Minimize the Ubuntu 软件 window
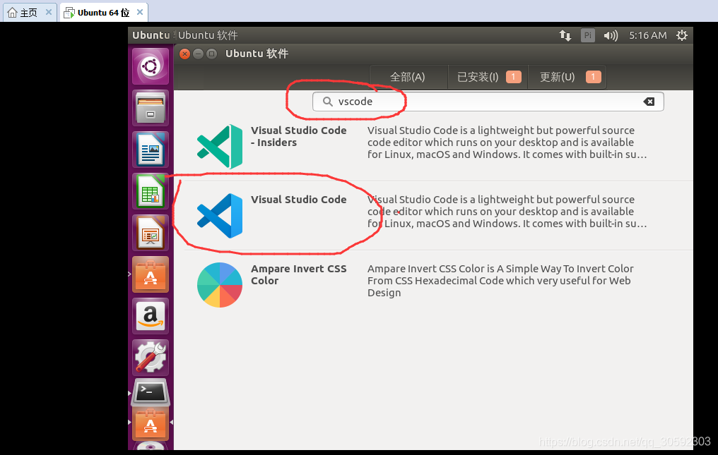 point(198,54)
